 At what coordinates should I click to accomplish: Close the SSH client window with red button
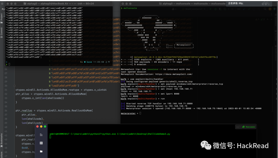point(37,127)
